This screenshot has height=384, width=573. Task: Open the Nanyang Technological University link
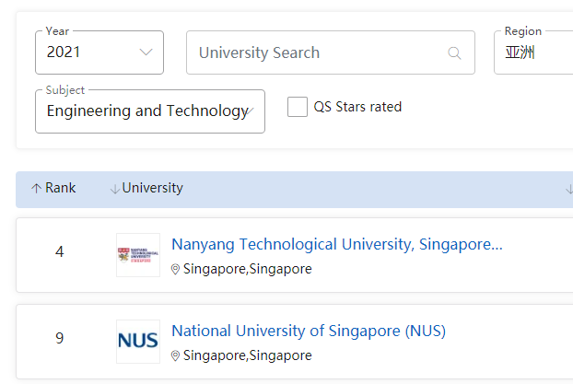click(336, 245)
